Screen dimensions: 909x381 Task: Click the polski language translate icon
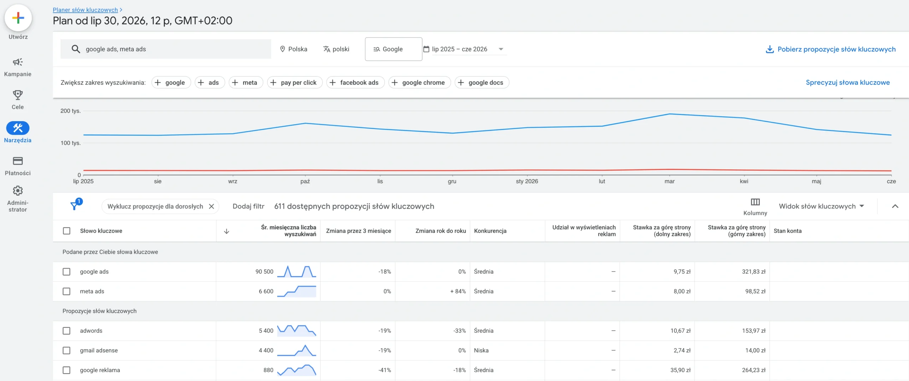tap(327, 49)
